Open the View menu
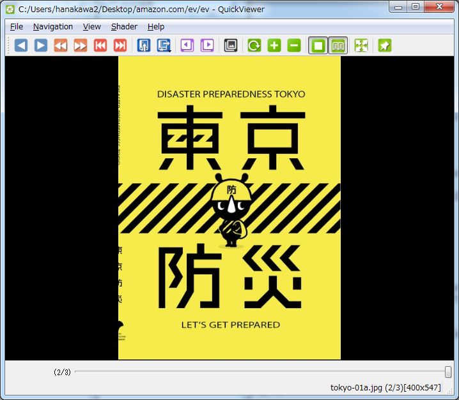 pos(92,27)
